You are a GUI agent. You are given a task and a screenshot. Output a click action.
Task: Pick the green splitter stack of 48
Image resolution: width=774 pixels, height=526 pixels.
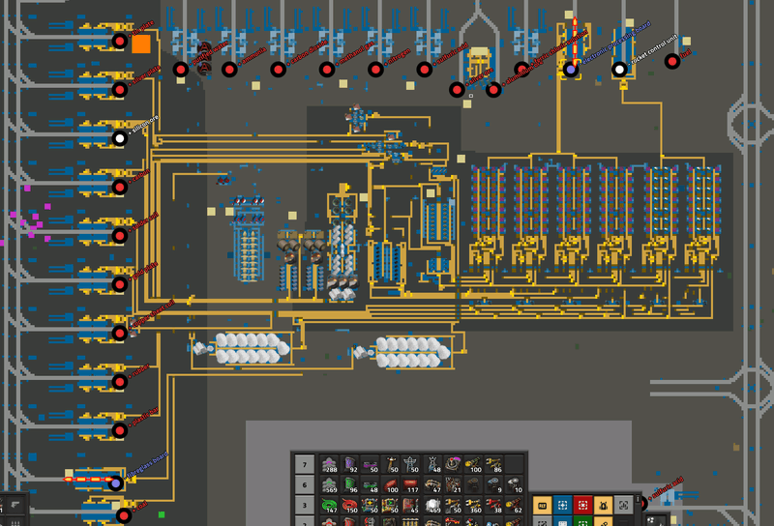(371, 485)
